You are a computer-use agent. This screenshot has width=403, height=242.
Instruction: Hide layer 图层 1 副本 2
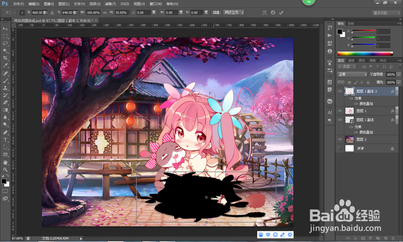tap(339, 91)
